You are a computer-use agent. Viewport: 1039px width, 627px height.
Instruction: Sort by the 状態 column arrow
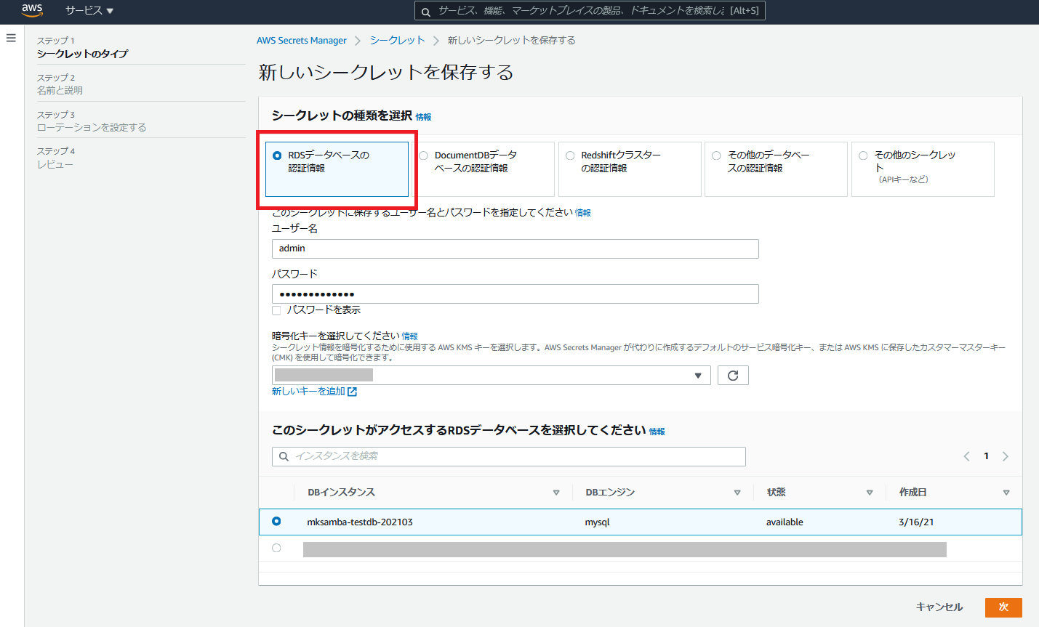[x=870, y=493]
